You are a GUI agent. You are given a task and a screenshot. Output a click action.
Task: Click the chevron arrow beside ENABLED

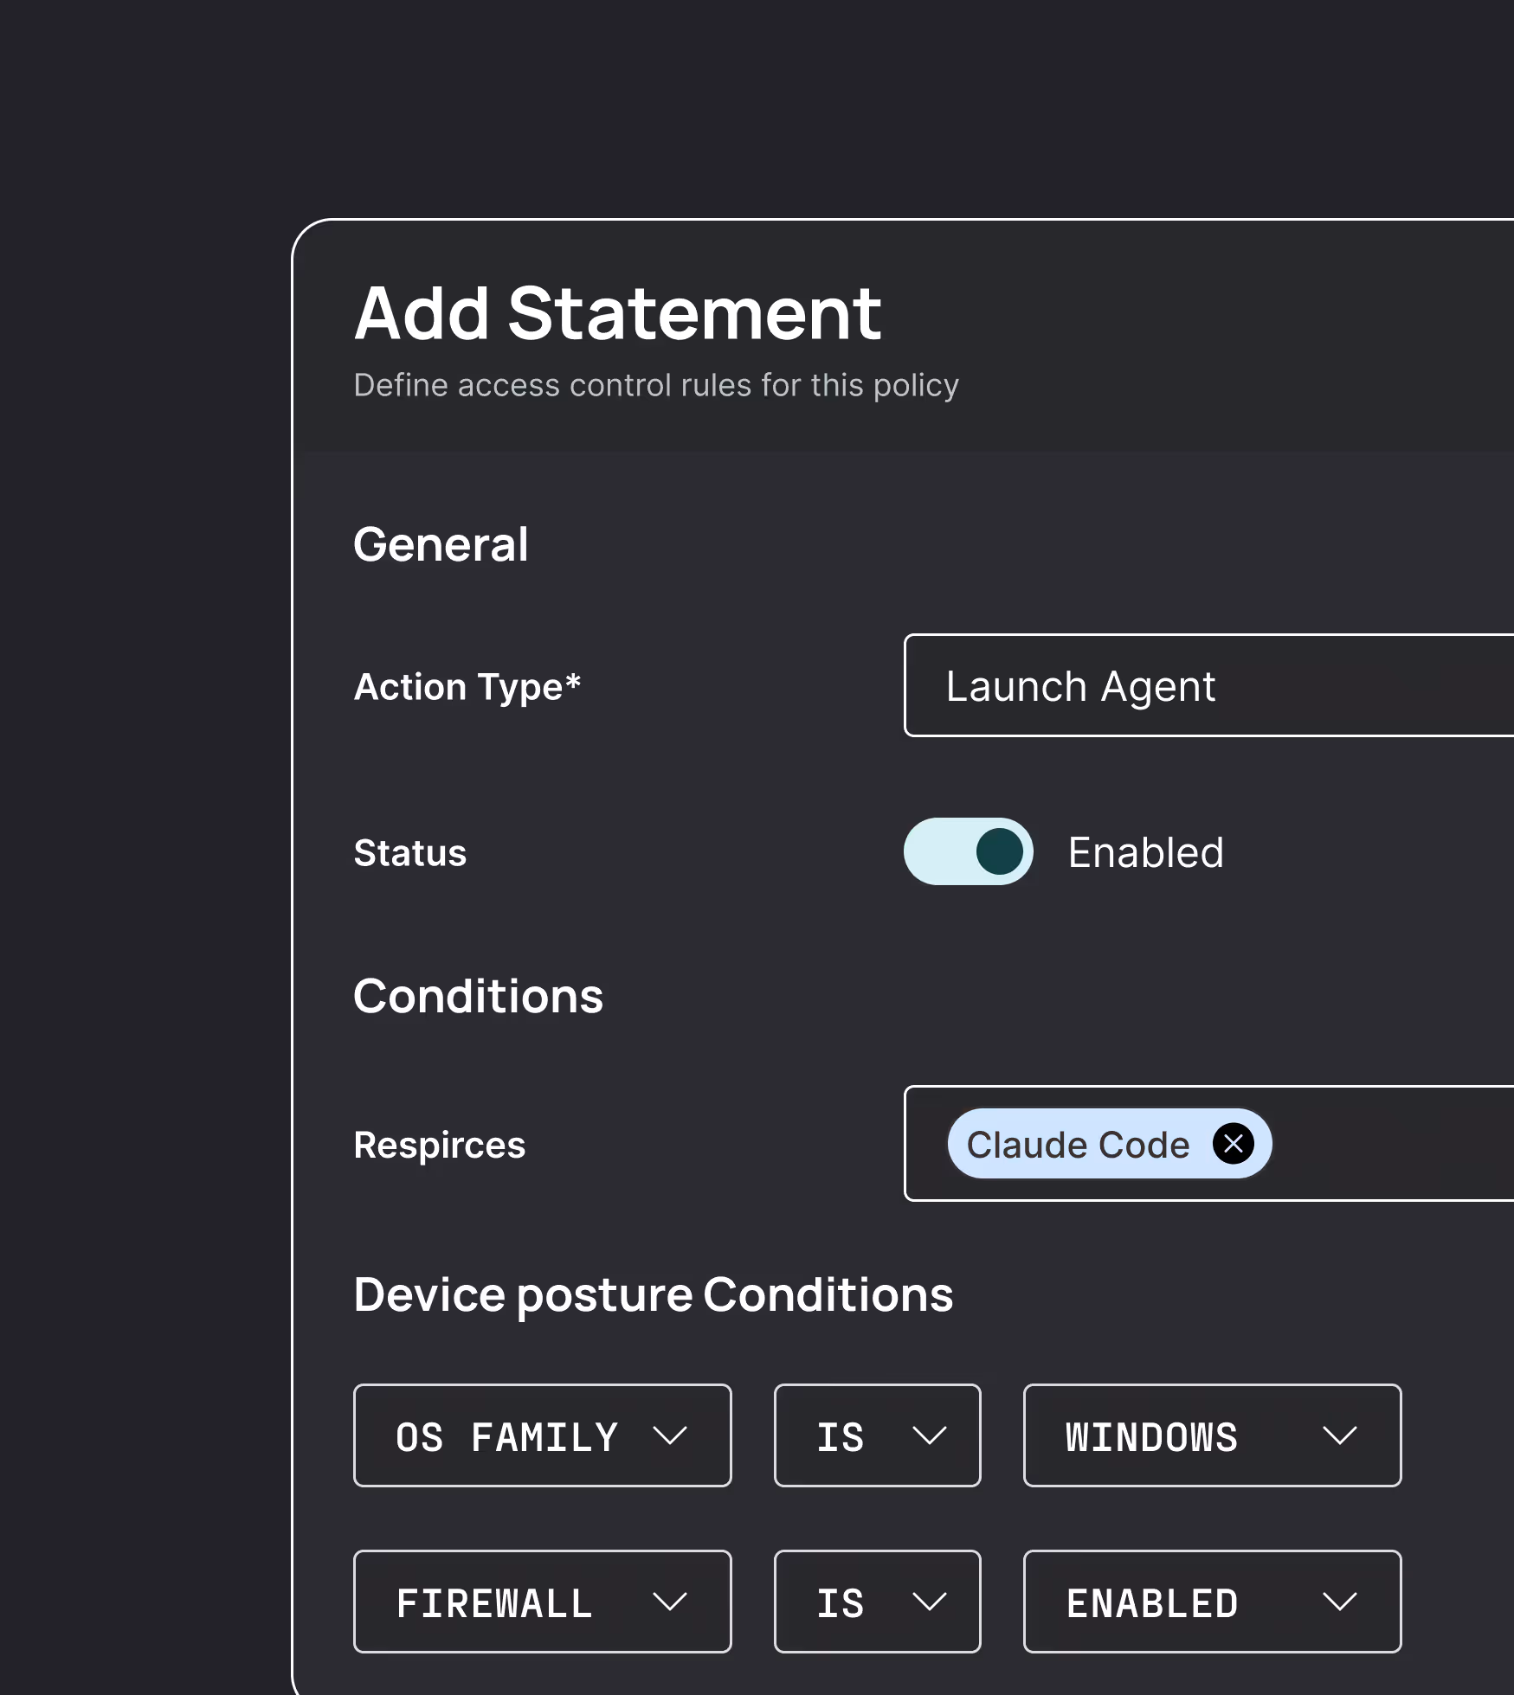point(1339,1602)
